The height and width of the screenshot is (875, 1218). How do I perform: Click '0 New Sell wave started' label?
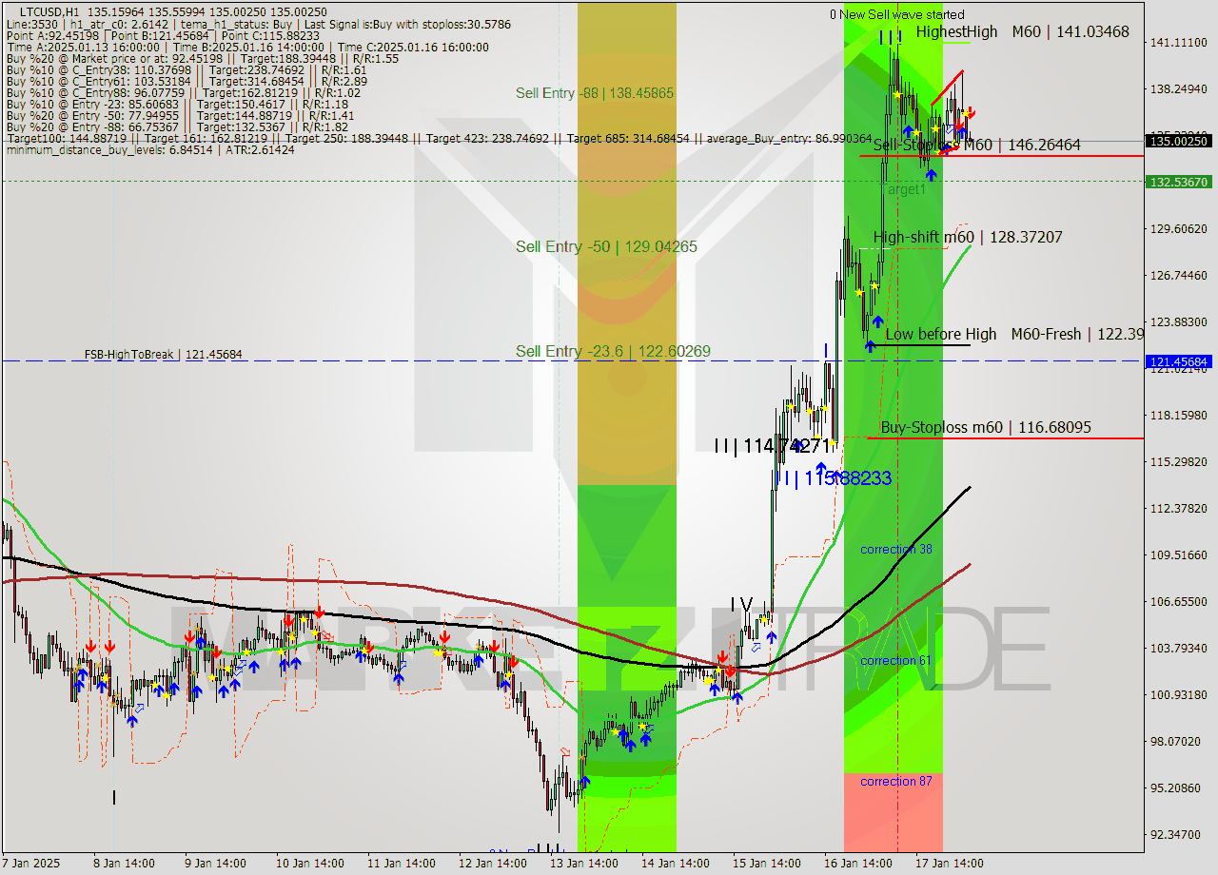click(x=896, y=14)
